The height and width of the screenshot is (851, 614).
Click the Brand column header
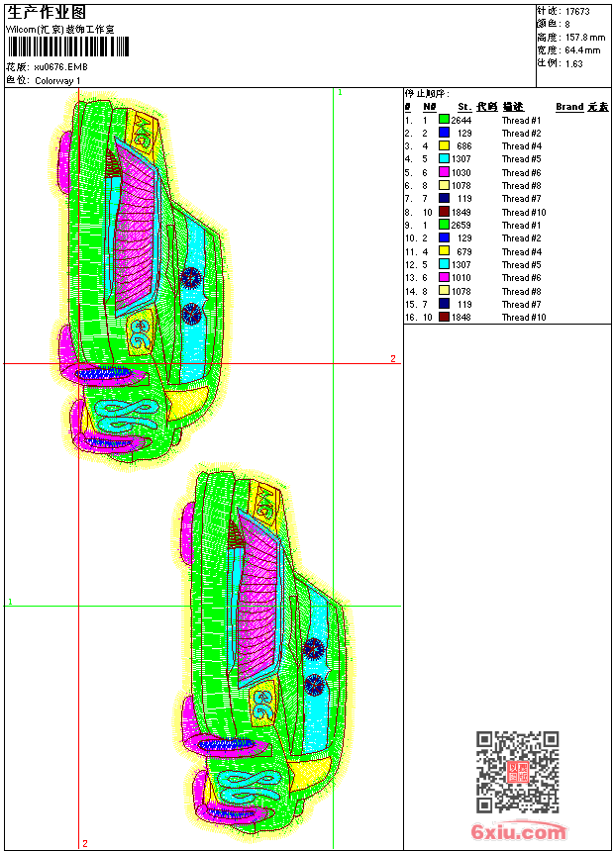tap(568, 107)
